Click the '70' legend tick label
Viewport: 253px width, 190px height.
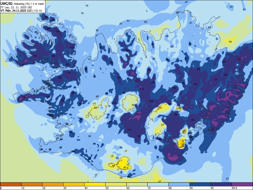click(x=149, y=188)
